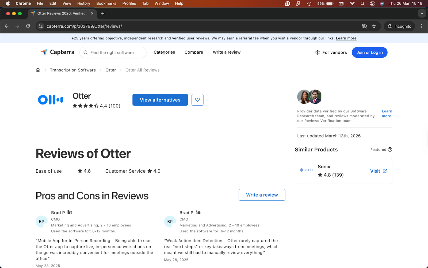Open Spotlight search in menu bar
428x268 pixels.
tap(362, 3)
